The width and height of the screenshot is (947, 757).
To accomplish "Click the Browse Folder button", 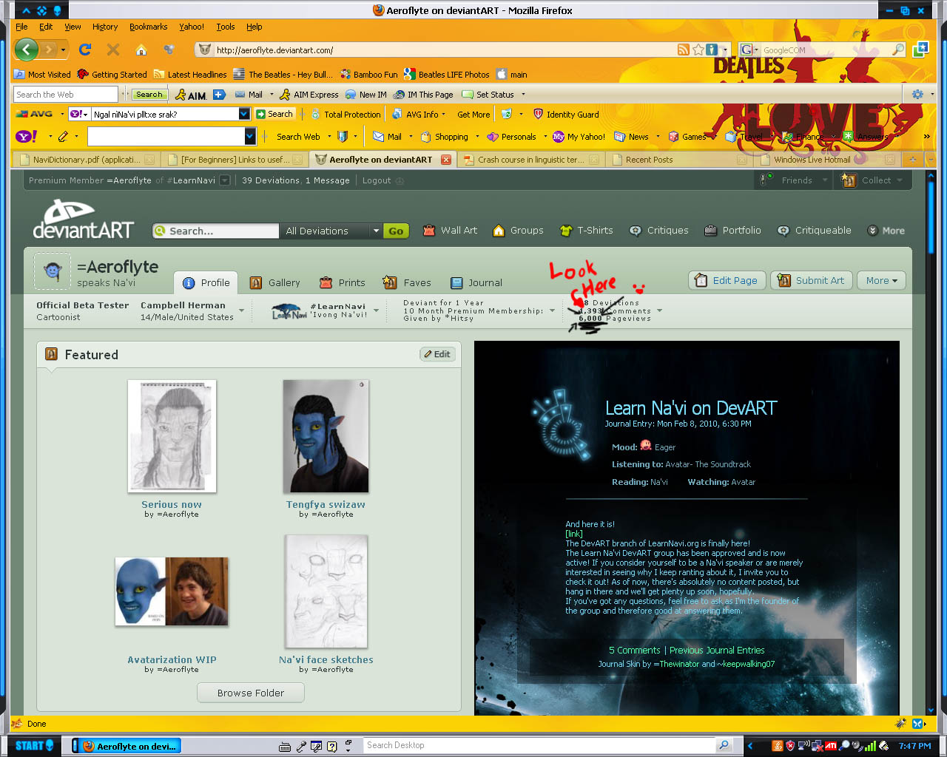I will click(251, 693).
